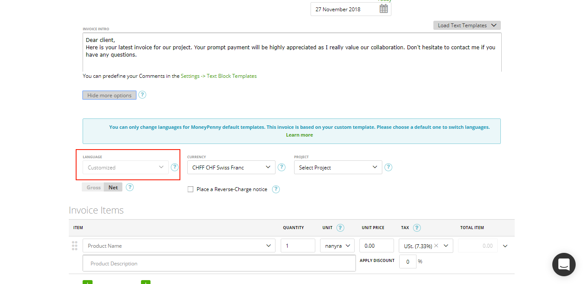Open help for the Unit column
The height and width of the screenshot is (284, 583).
[340, 227]
